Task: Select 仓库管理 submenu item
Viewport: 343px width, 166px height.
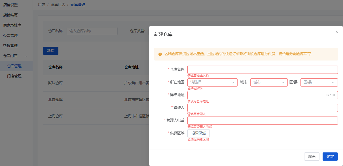Action: tap(16, 66)
